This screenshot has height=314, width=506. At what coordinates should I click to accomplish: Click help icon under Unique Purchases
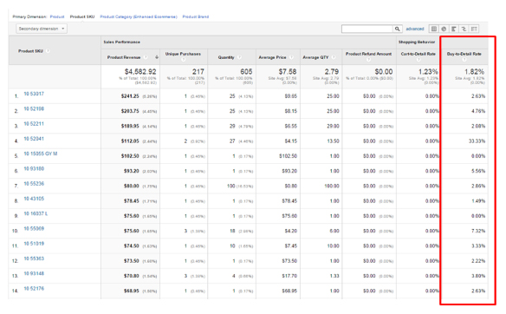(x=183, y=60)
